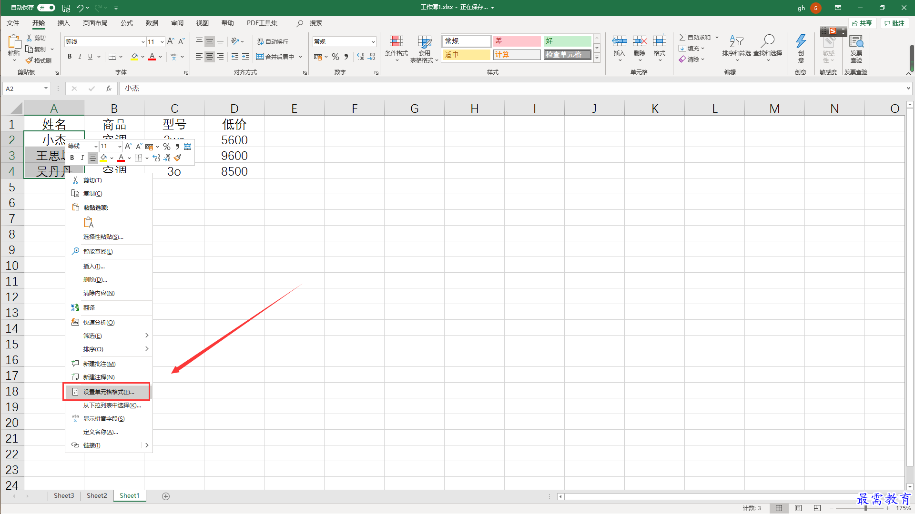This screenshot has height=514, width=915.
Task: Click the 批注 (Comments) button
Action: coord(895,23)
